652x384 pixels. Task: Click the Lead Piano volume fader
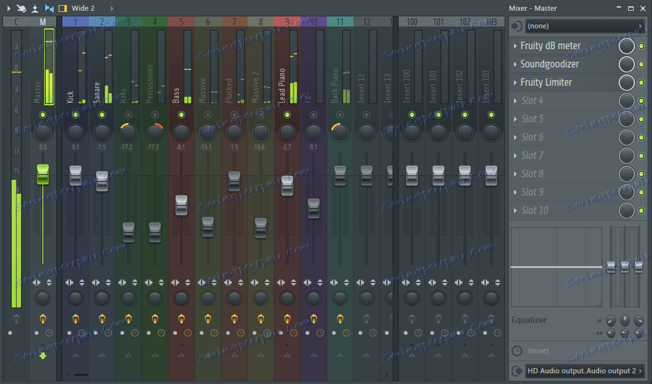tap(287, 185)
